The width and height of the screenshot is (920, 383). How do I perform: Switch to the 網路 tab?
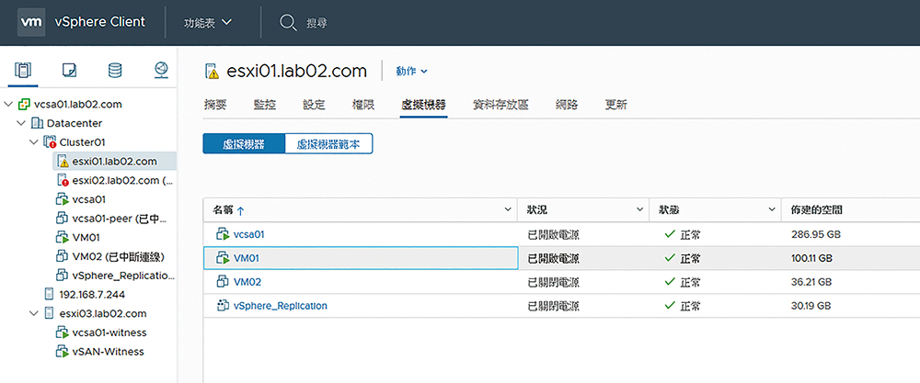click(x=567, y=105)
